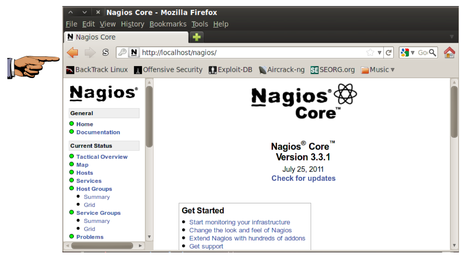This screenshot has height=258, width=465.
Task: Click the Google search engine icon
Action: click(x=405, y=53)
